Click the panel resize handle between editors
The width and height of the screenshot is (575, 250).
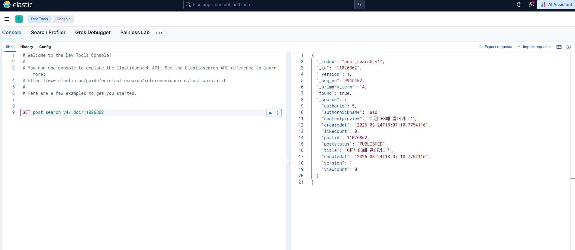pyautogui.click(x=288, y=161)
